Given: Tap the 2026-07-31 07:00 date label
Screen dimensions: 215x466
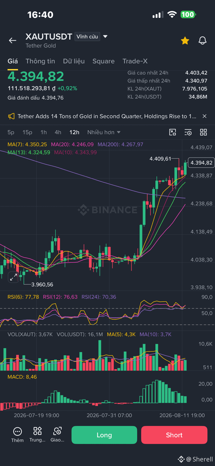Looking at the screenshot, I should (x=109, y=415).
